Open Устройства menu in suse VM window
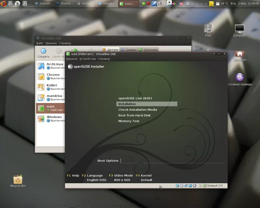 (x=87, y=59)
